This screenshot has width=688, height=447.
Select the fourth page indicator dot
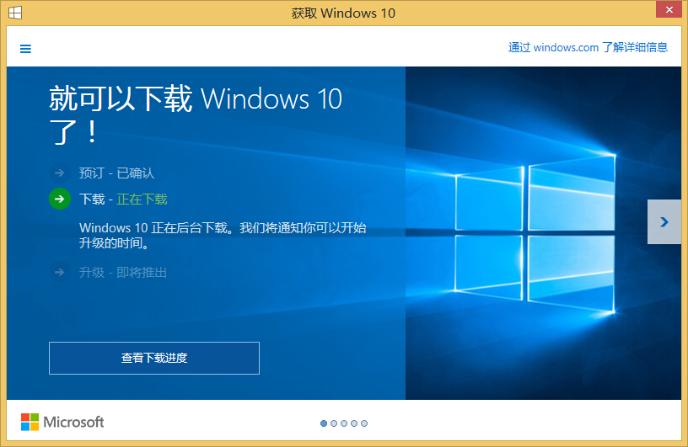(354, 423)
